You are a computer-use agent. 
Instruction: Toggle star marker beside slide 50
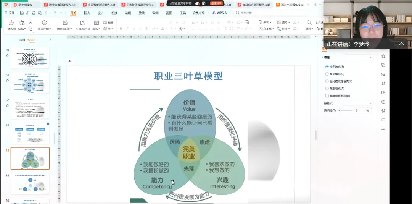[7, 55]
